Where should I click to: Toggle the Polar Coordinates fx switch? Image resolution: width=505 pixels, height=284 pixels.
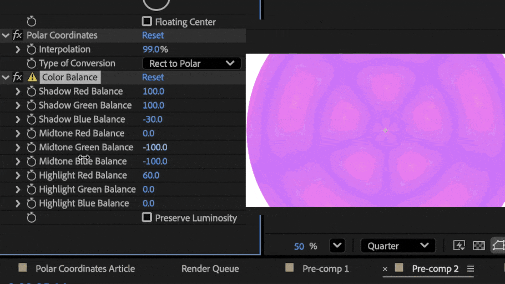pyautogui.click(x=18, y=35)
